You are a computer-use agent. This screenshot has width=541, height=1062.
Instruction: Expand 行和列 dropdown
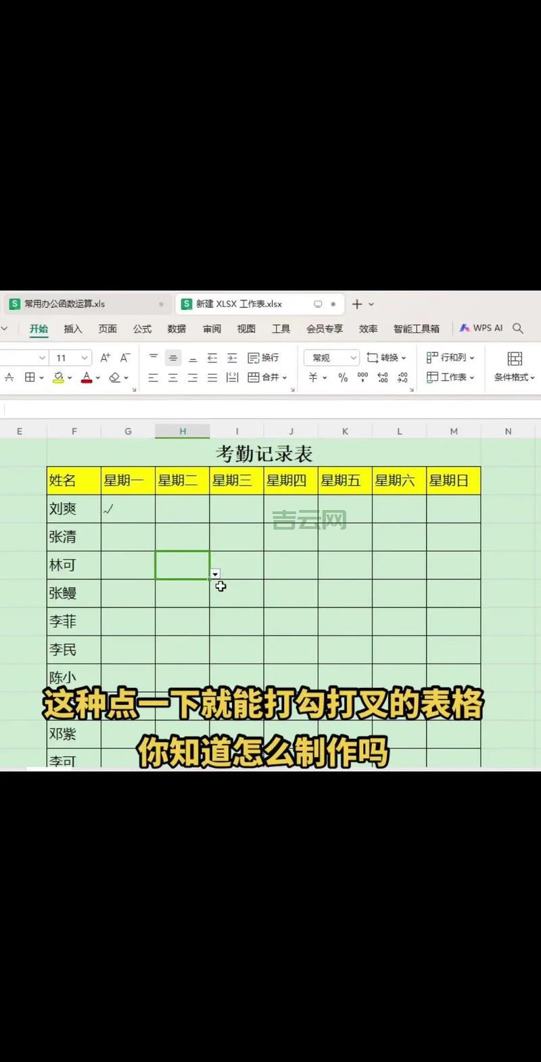pos(471,358)
